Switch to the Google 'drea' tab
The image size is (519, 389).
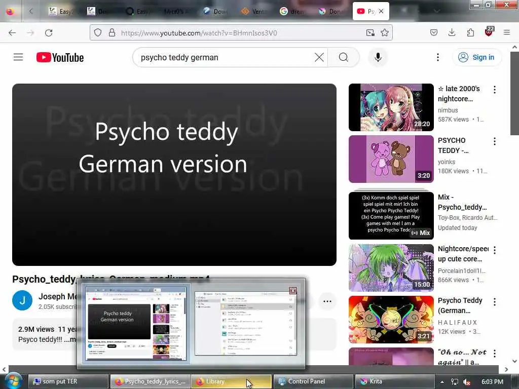coord(292,11)
